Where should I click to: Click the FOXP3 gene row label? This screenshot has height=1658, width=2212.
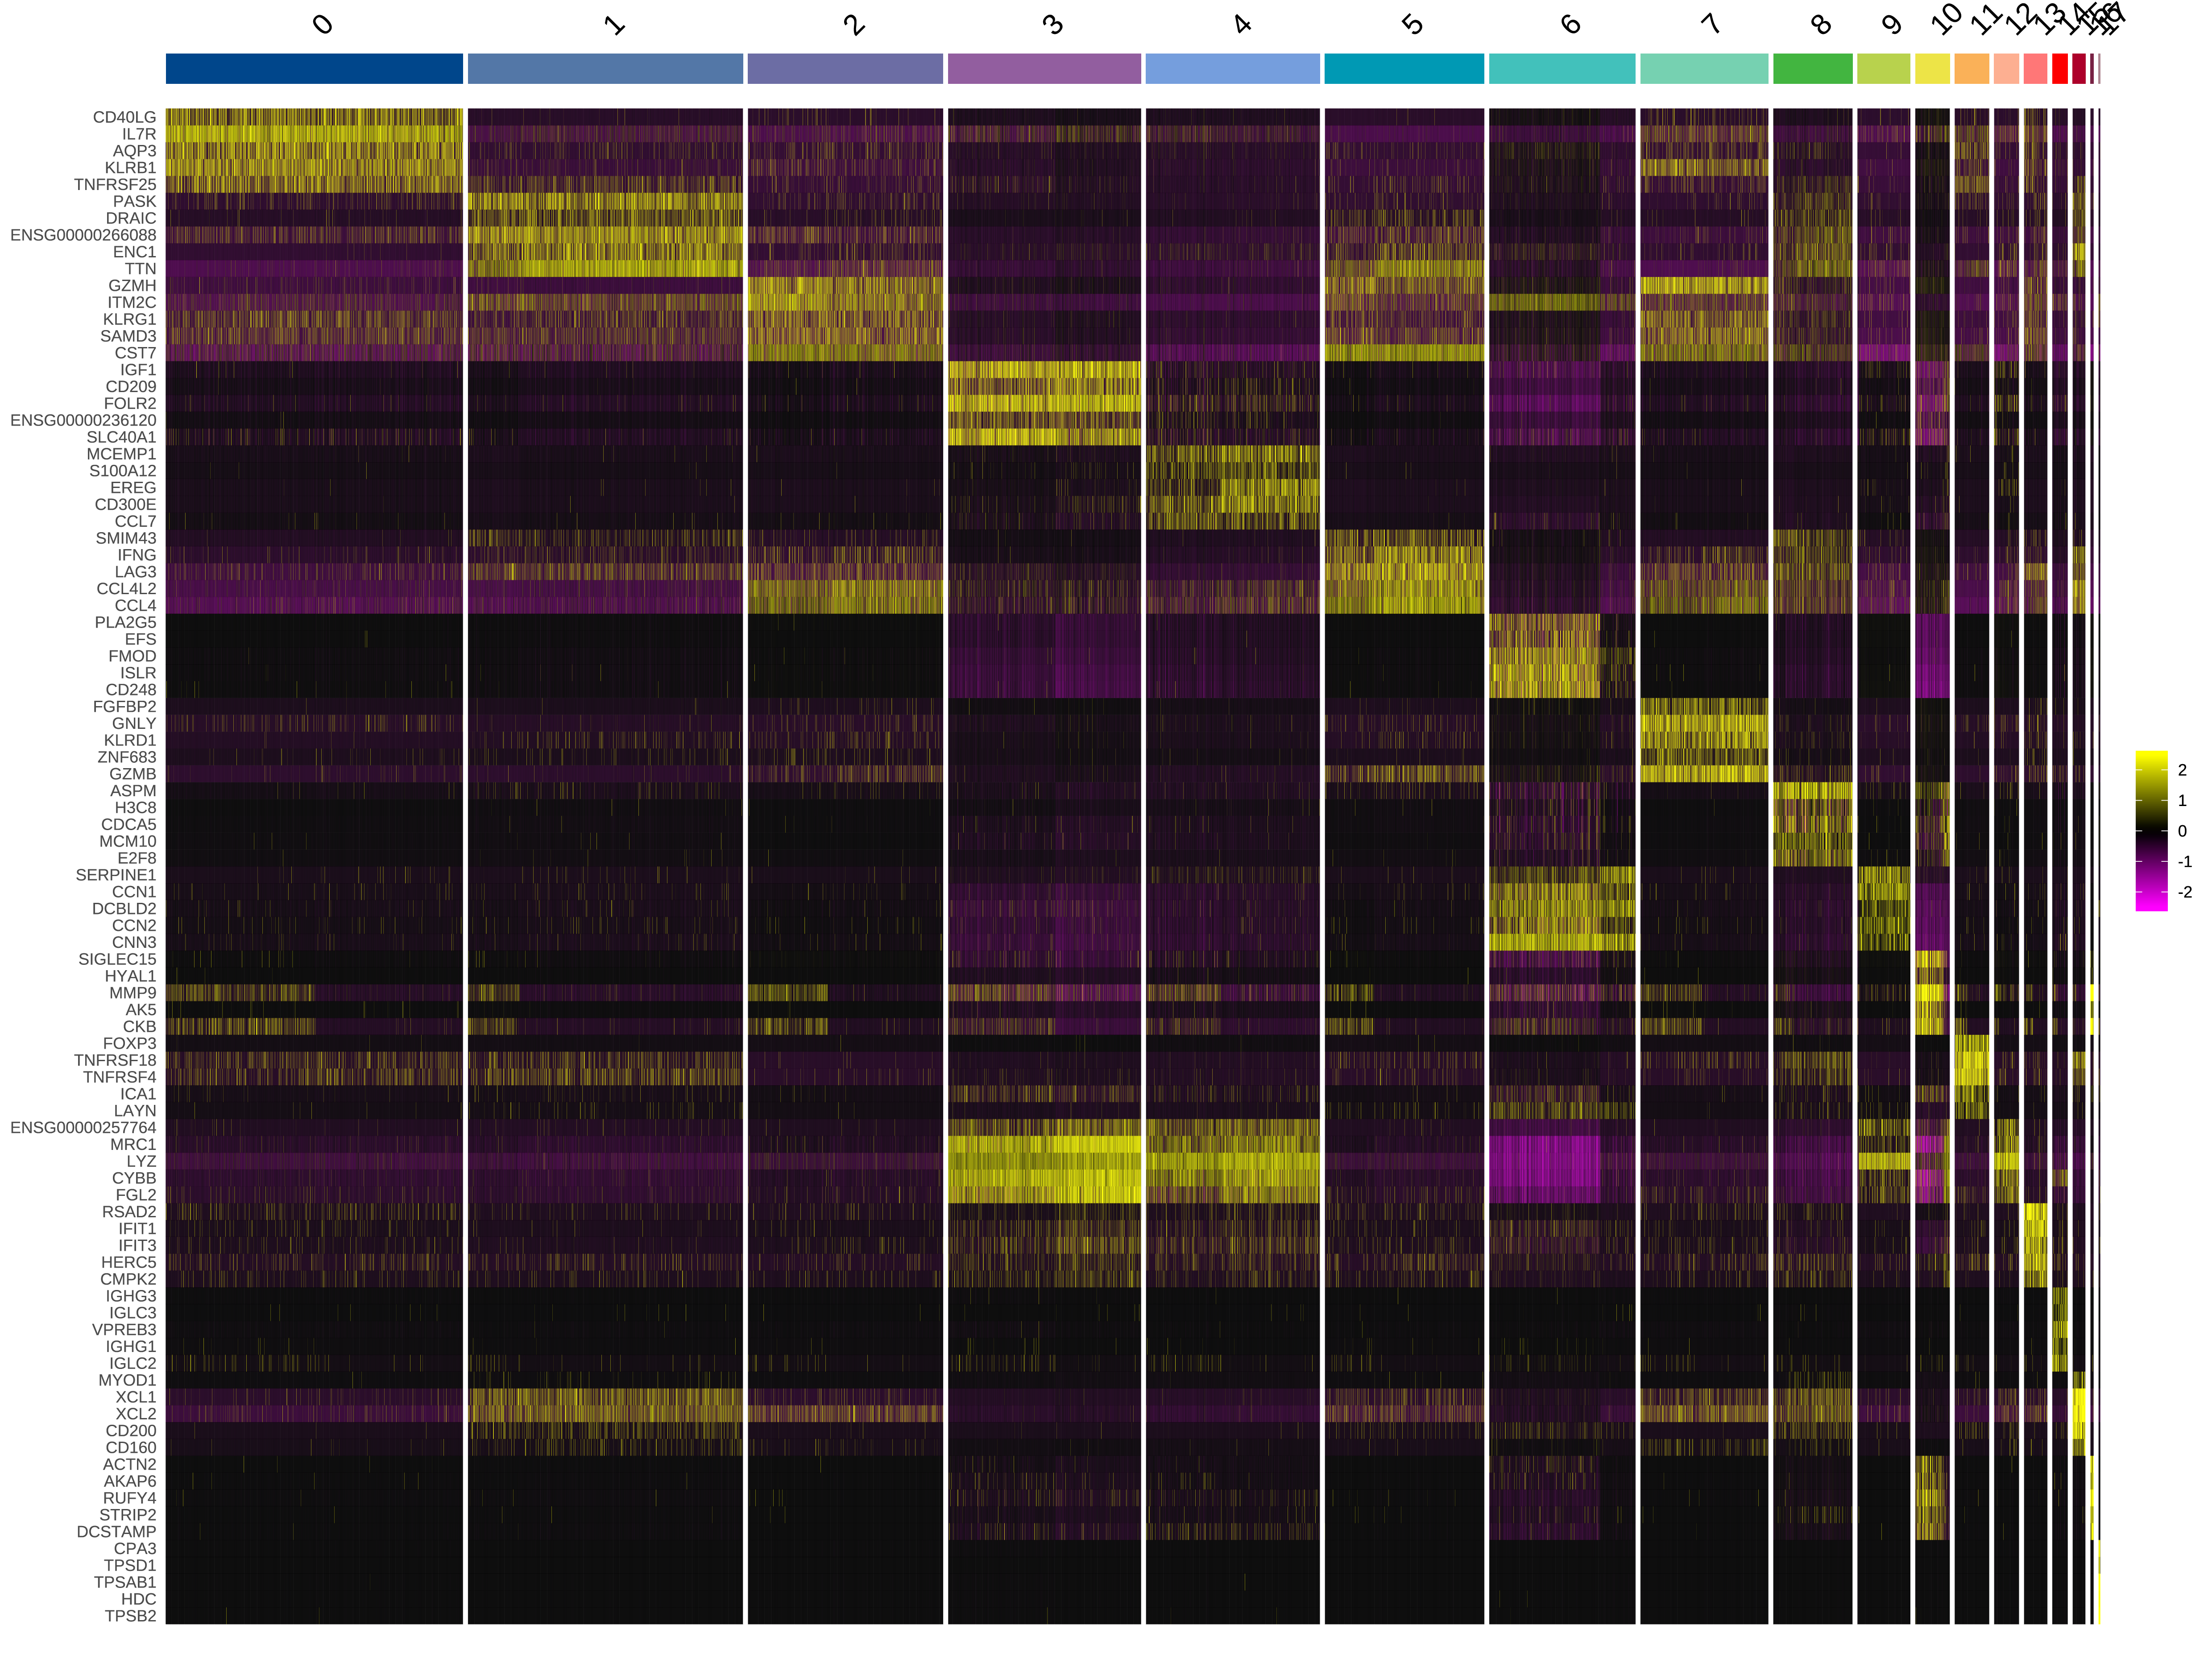pyautogui.click(x=129, y=1043)
